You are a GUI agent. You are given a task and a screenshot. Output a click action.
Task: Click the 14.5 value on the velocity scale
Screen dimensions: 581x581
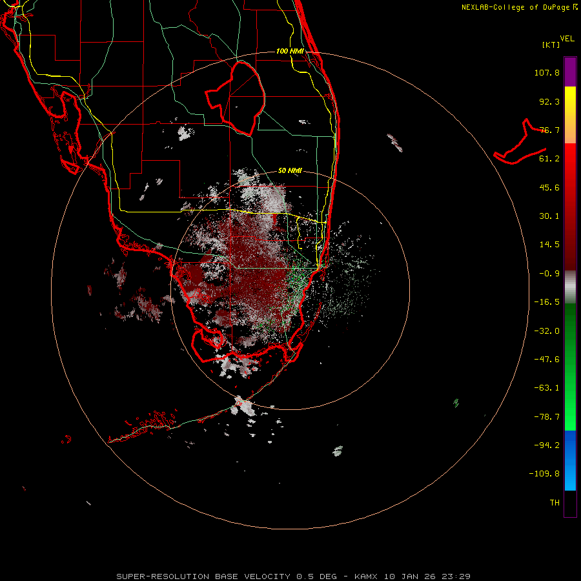tap(549, 245)
